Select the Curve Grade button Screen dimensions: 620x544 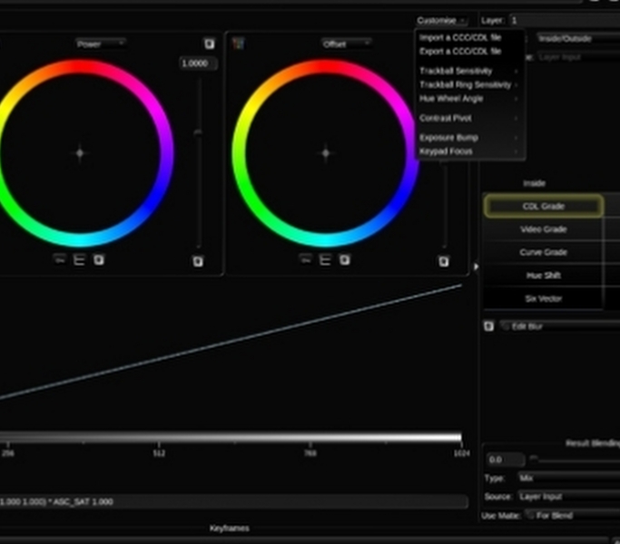pyautogui.click(x=543, y=252)
